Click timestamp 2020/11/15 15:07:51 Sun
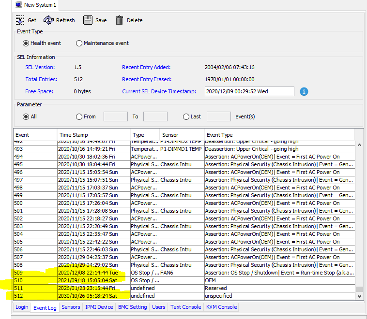 [x=88, y=180]
